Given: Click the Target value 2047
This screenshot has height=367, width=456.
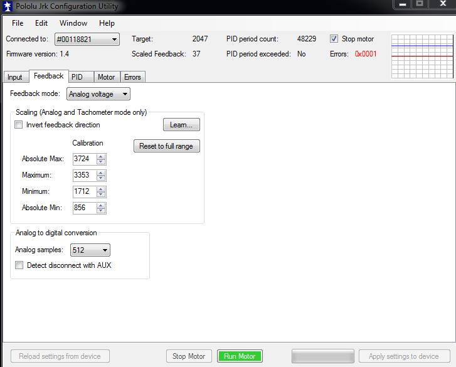Looking at the screenshot, I should point(200,39).
